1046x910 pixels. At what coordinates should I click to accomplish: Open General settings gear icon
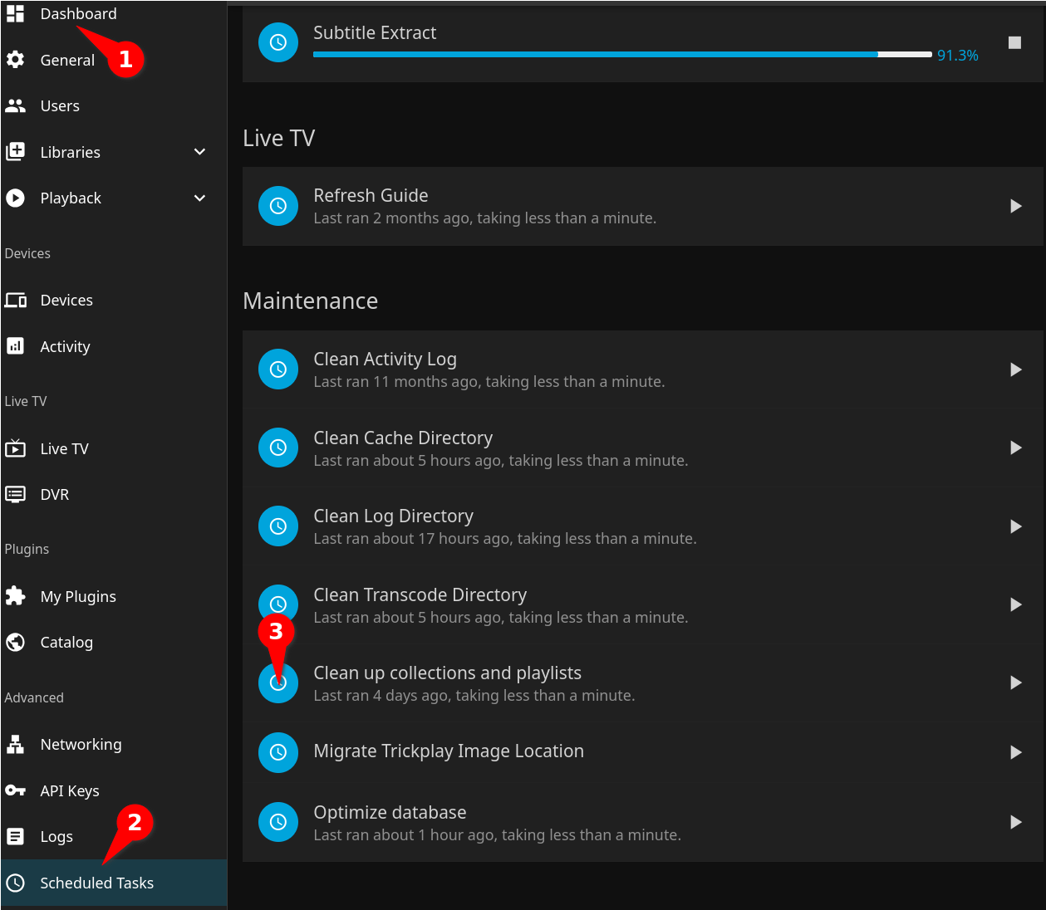(x=15, y=60)
